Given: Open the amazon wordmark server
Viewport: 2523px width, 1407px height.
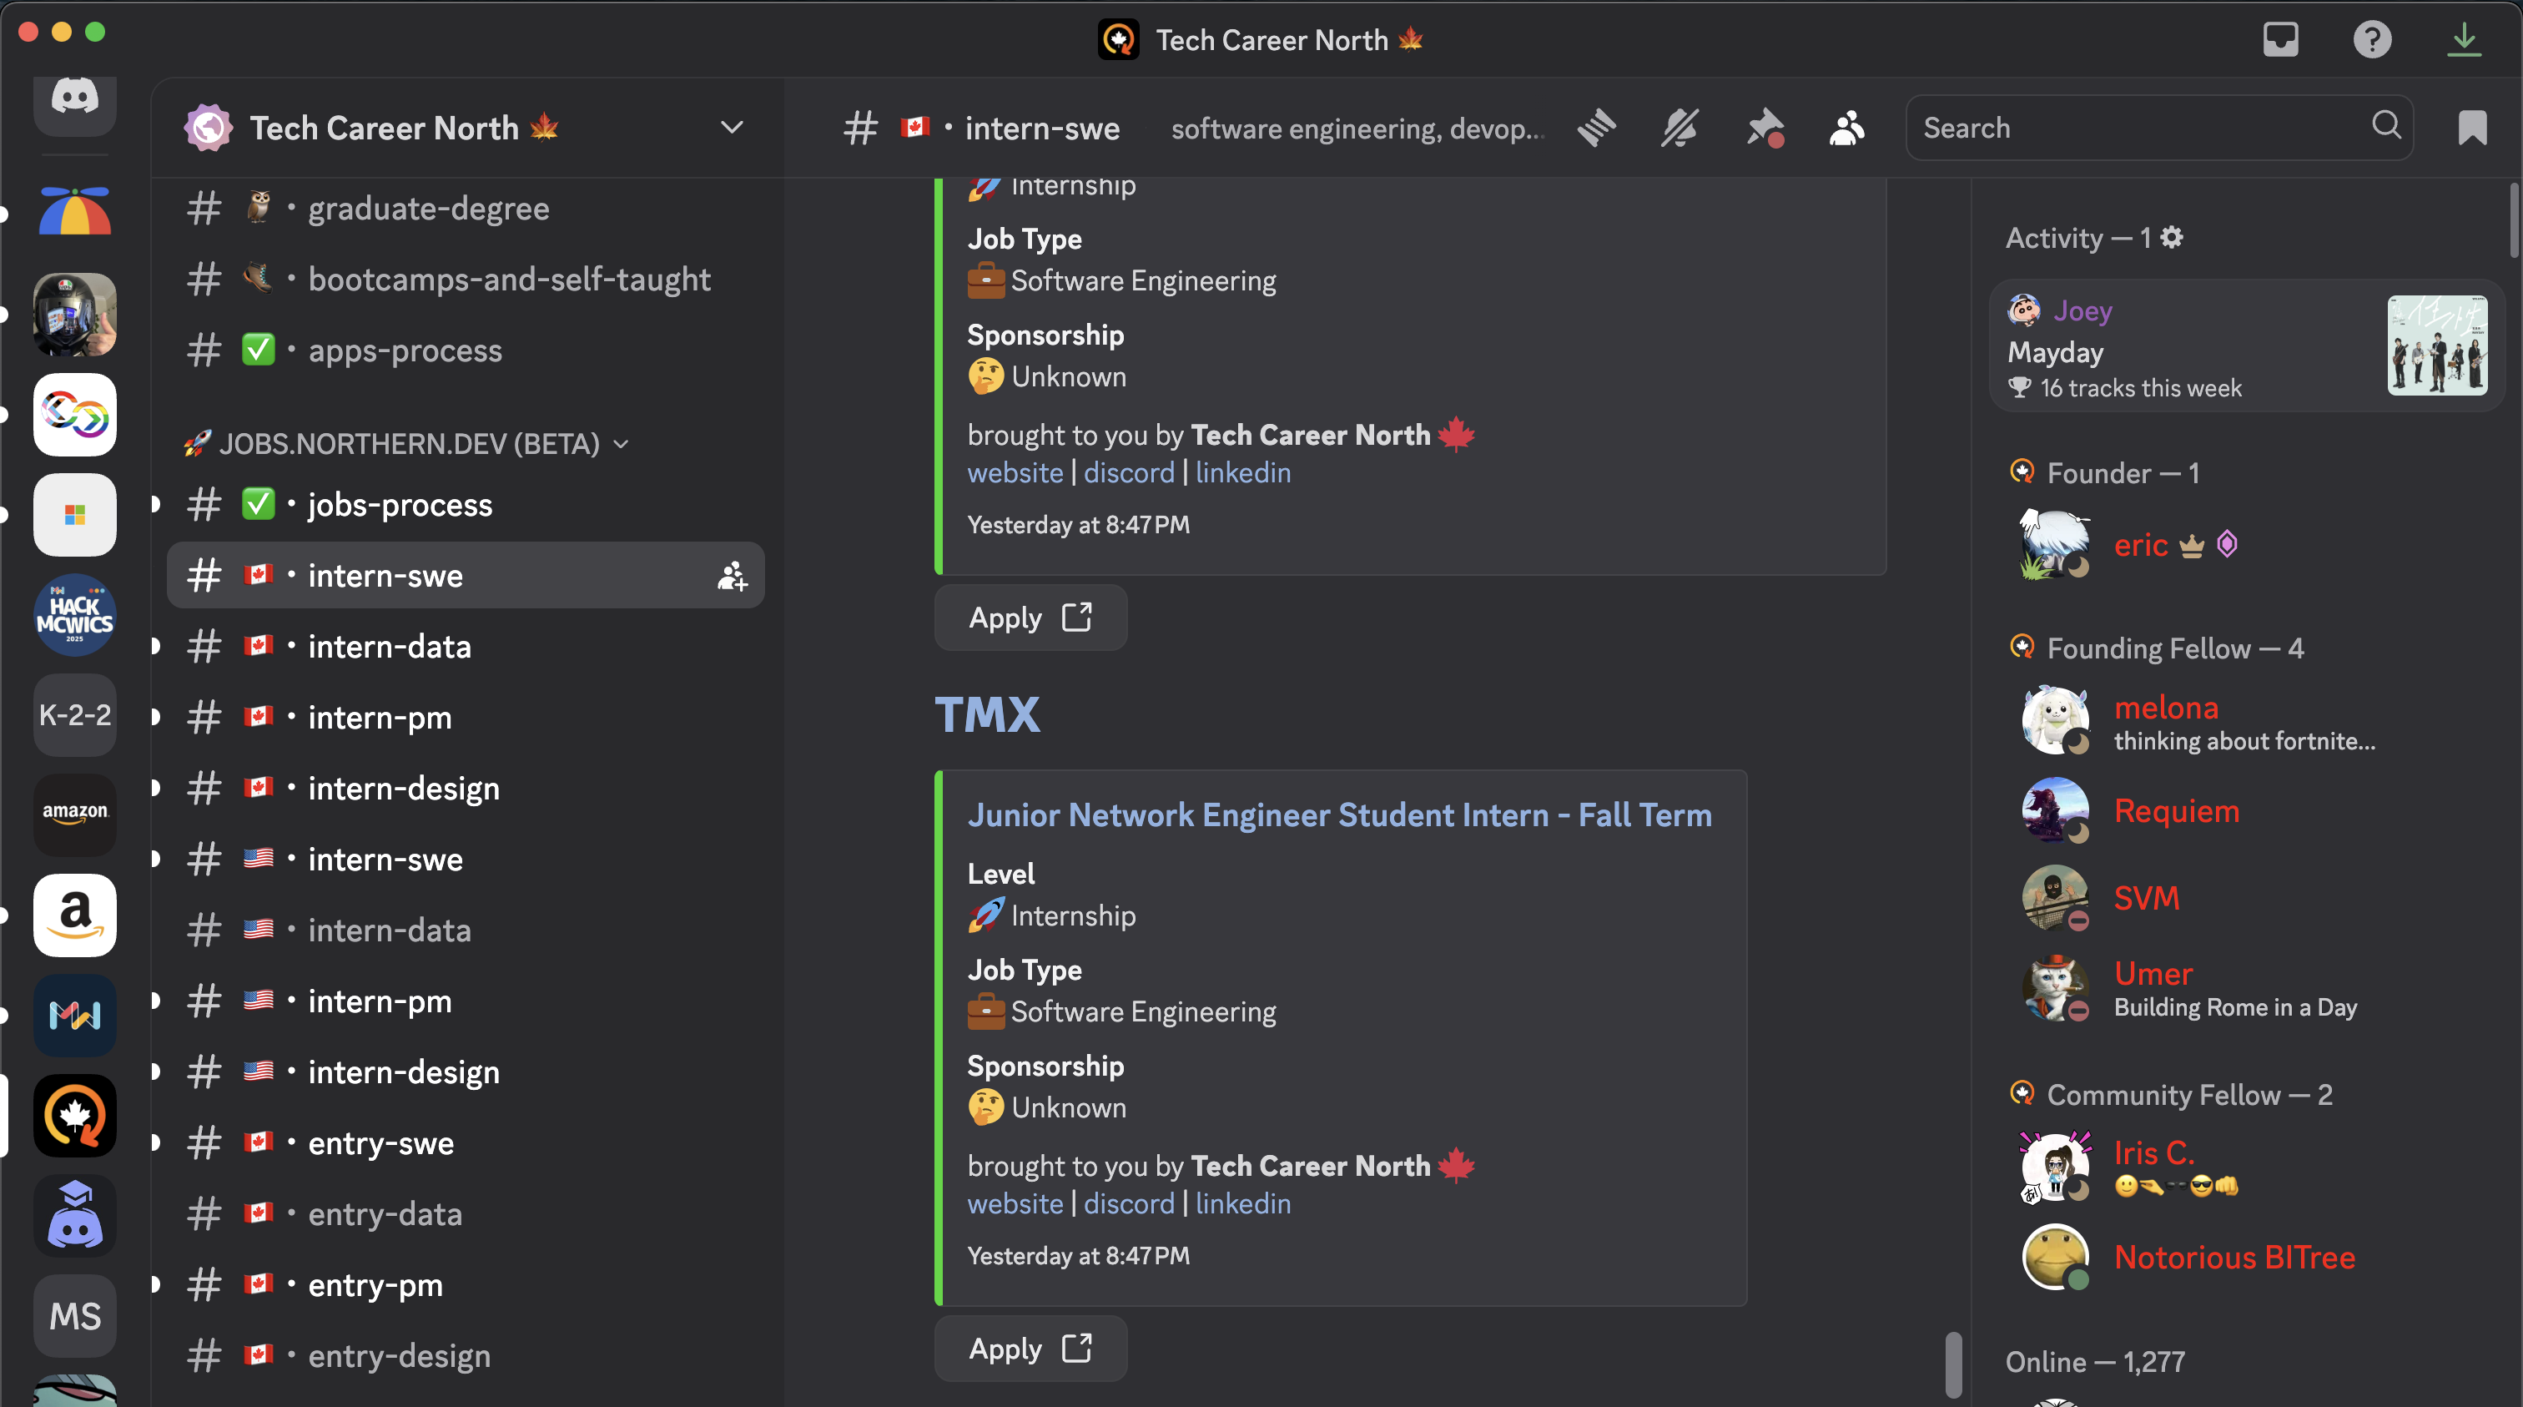Looking at the screenshot, I should pos(74,815).
